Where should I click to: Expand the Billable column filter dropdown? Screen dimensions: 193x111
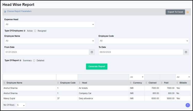183,77
